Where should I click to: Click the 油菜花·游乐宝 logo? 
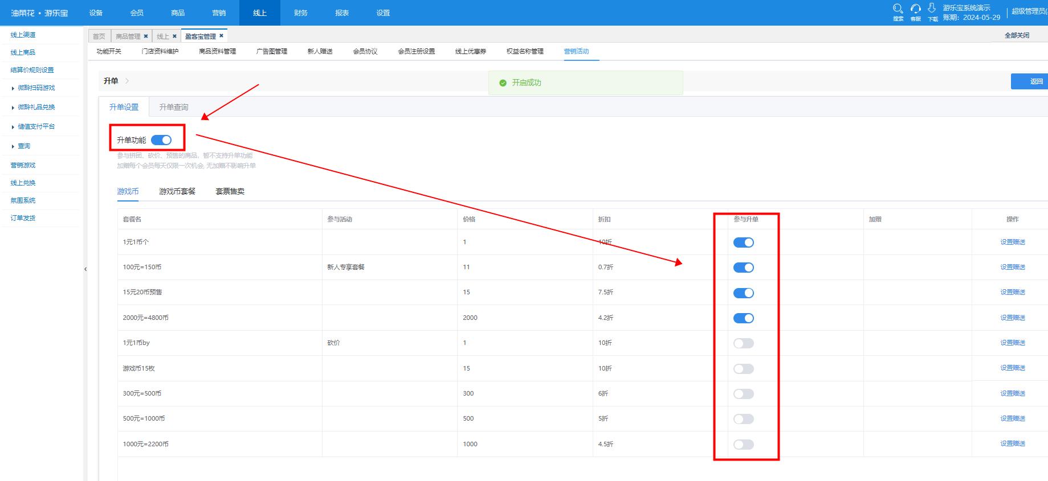coord(39,13)
